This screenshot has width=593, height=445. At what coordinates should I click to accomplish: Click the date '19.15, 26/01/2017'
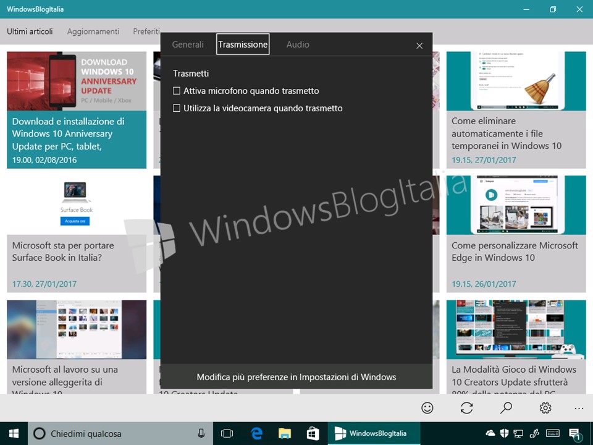pyautogui.click(x=484, y=284)
